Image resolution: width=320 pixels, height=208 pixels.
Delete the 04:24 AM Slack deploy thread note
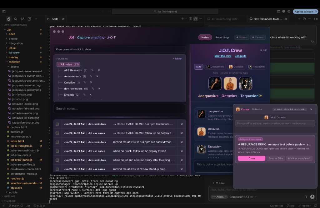click(182, 151)
